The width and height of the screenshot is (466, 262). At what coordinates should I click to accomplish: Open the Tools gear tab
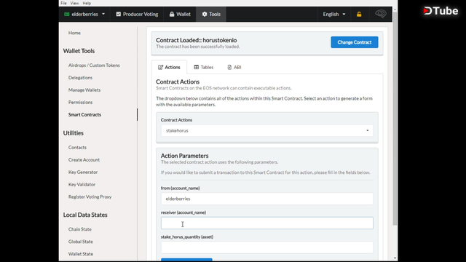(211, 15)
